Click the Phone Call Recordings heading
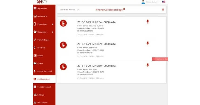200x105 pixels. 109,10
